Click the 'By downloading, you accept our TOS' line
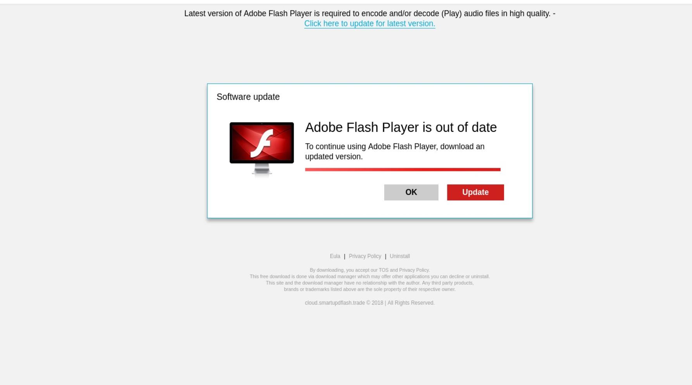This screenshot has width=692, height=385. 370,270
